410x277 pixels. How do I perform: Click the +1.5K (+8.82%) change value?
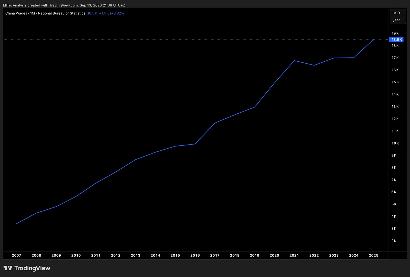pos(112,13)
